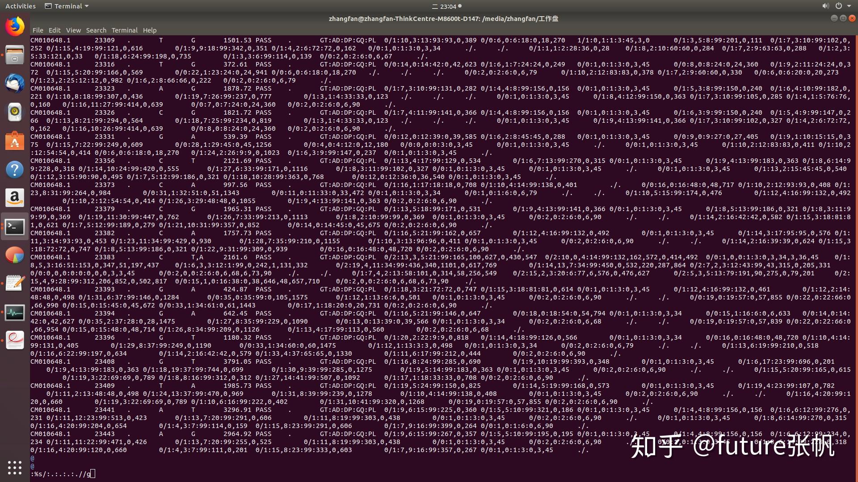Screen dimensions: 858x482
Task: Open the Thunderbird mail icon
Action: point(14,83)
